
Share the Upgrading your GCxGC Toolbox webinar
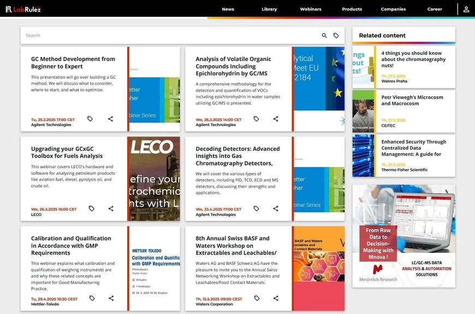click(x=111, y=209)
